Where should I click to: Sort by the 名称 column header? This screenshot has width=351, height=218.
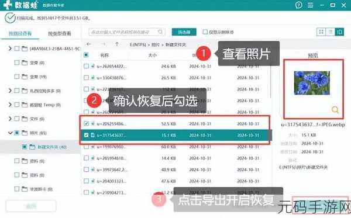point(105,55)
